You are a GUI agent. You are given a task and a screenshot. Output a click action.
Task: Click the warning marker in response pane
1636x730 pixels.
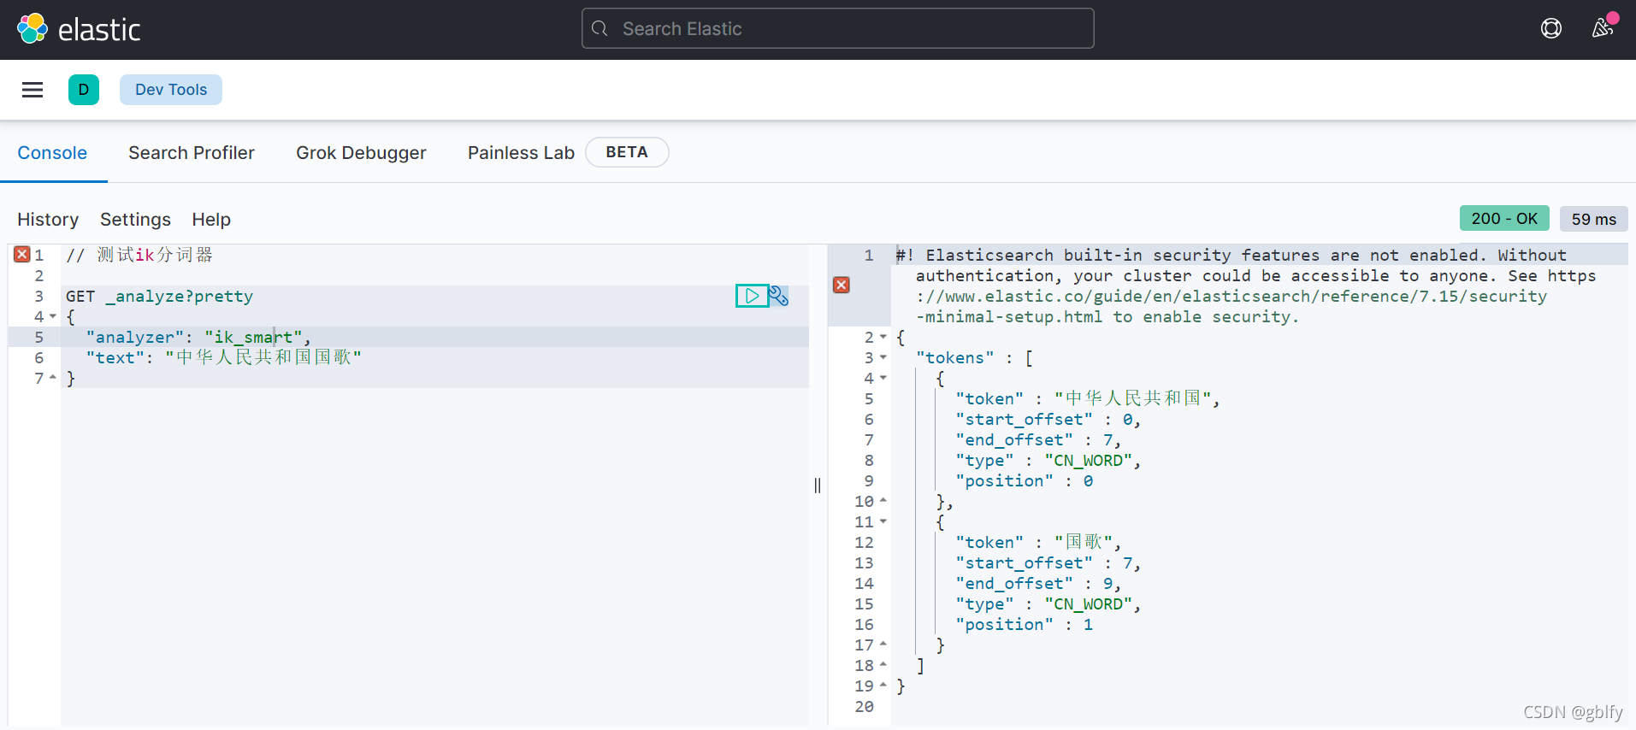pos(842,285)
